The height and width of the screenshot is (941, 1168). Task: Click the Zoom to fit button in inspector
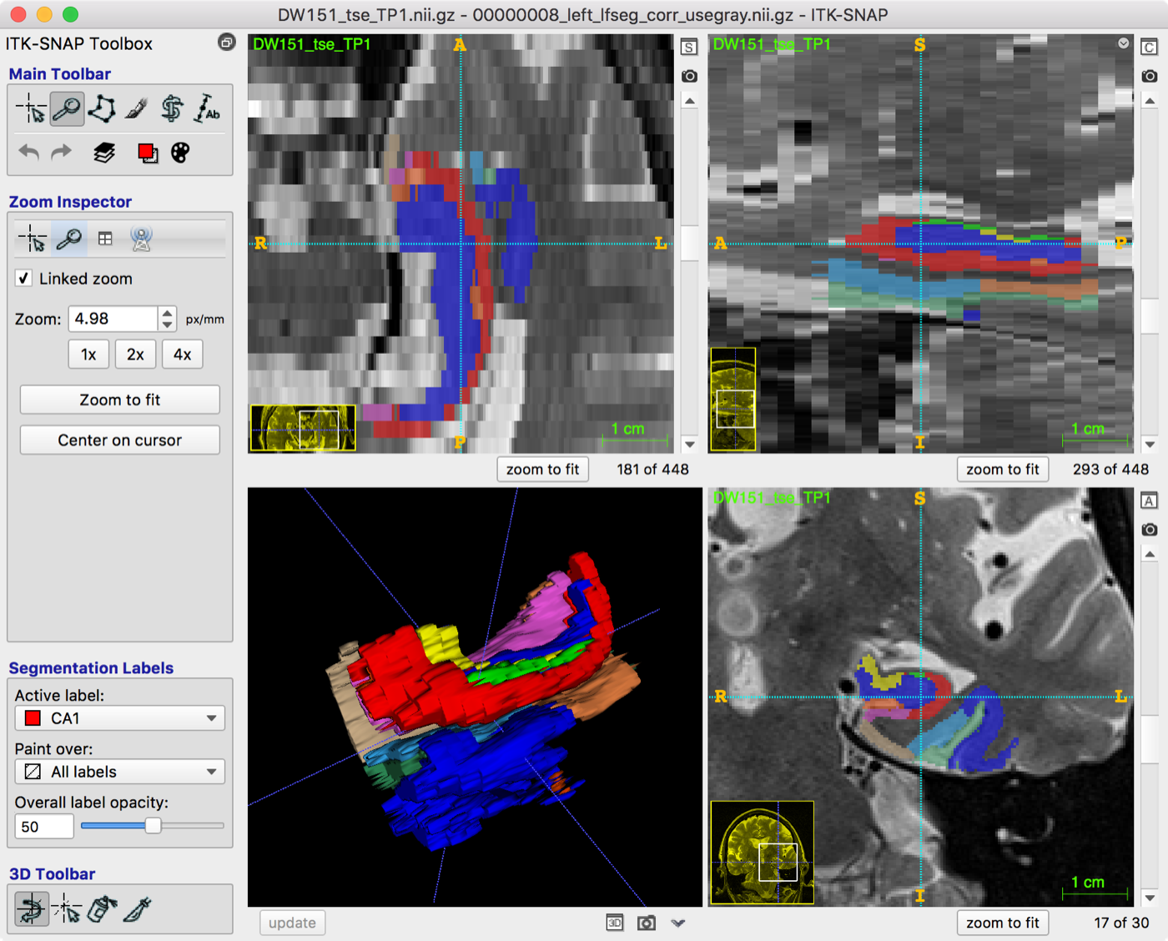click(x=120, y=400)
